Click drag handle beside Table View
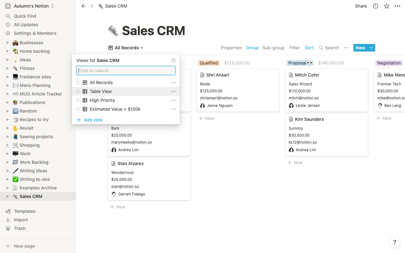This screenshot has width=405, height=253. click(x=78, y=91)
